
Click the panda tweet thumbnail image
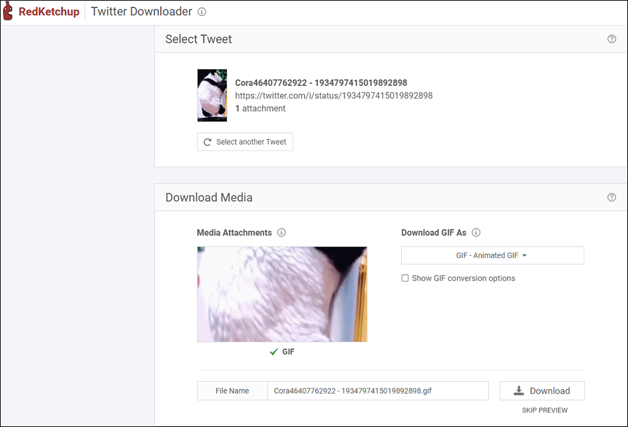click(212, 95)
